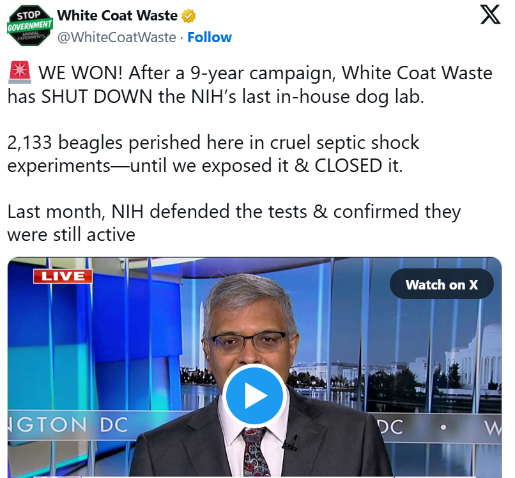
Task: Click the red siren emoji
Action: [x=20, y=72]
